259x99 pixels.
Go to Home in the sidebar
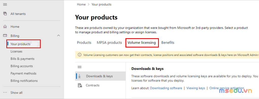pyautogui.click(x=15, y=27)
